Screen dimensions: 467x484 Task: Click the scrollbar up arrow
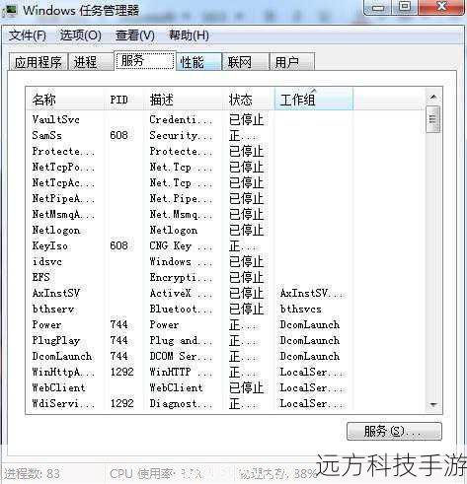[x=433, y=97]
